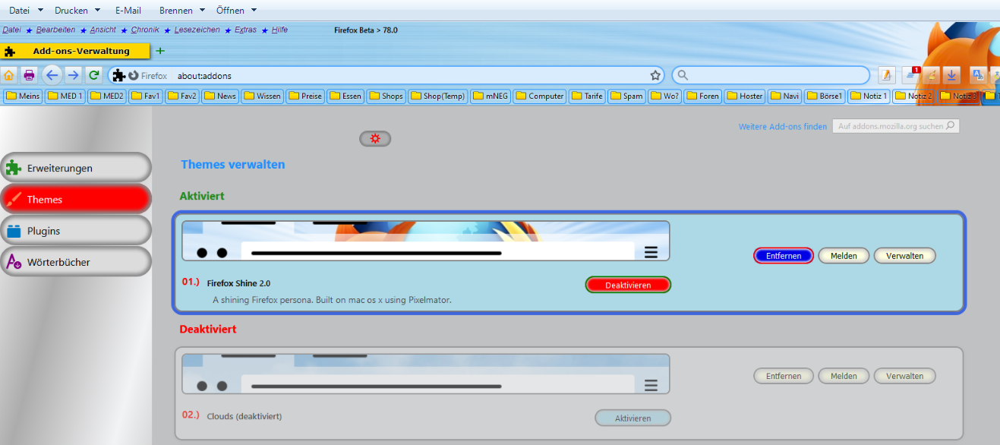Viewport: 1000px width, 445px height.
Task: Bookmark this page with the star icon
Action: (655, 75)
